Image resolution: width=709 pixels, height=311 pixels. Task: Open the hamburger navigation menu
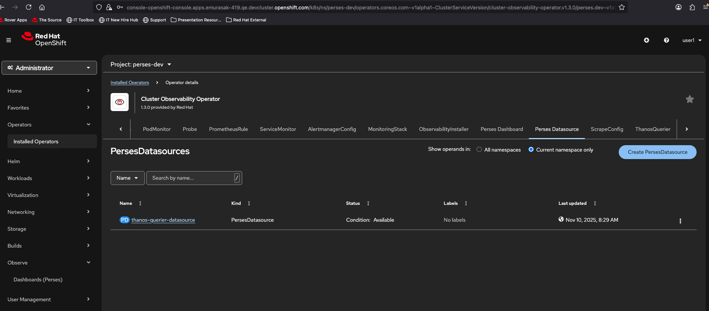(9, 40)
